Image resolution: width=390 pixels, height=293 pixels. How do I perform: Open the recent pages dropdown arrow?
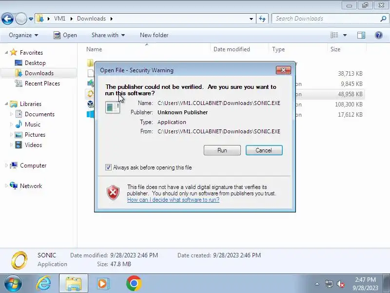coord(31,19)
